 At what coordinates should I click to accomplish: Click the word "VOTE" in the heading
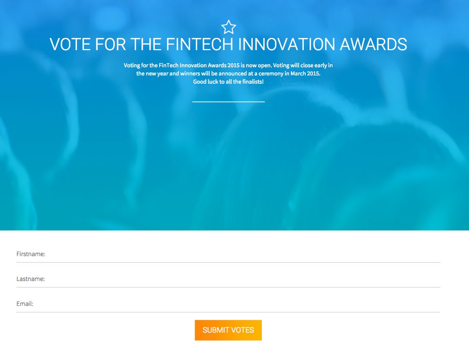coord(70,45)
